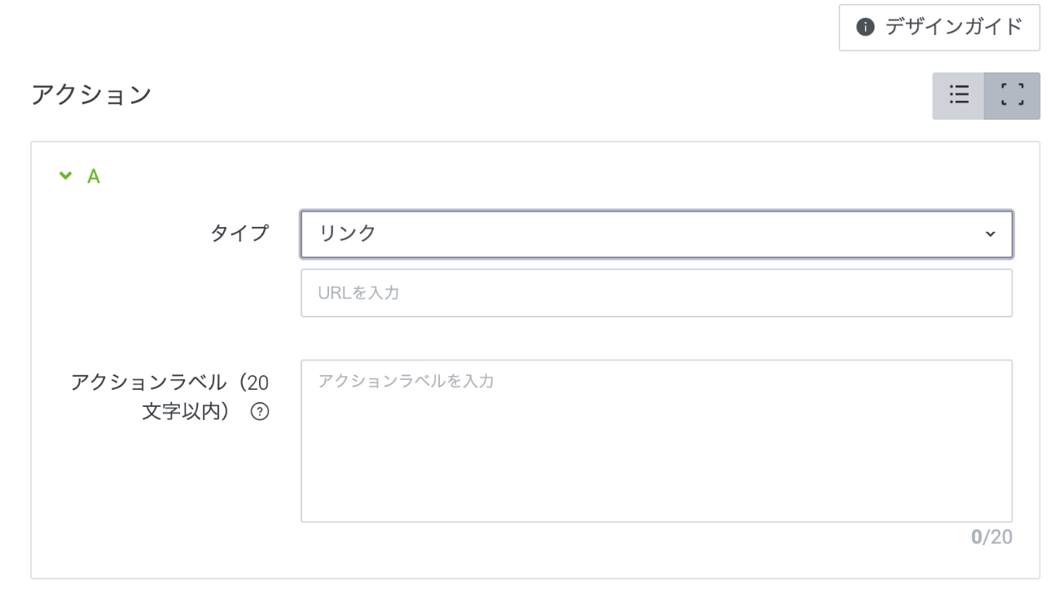The width and height of the screenshot is (1059, 603).
Task: Click the 0/20 character counter
Action: (x=991, y=537)
